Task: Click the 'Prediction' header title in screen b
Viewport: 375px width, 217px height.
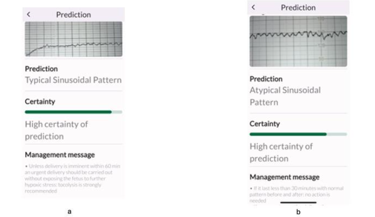Action: tap(298, 7)
